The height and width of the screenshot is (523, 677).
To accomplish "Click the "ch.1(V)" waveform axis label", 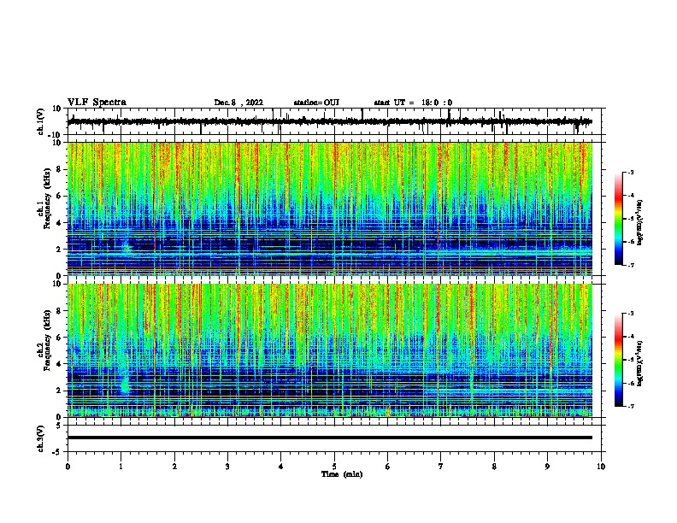I will 41,121.
